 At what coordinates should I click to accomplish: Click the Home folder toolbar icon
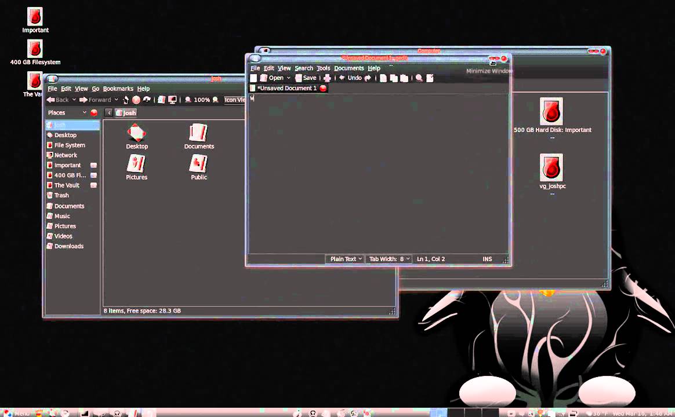[x=161, y=100]
